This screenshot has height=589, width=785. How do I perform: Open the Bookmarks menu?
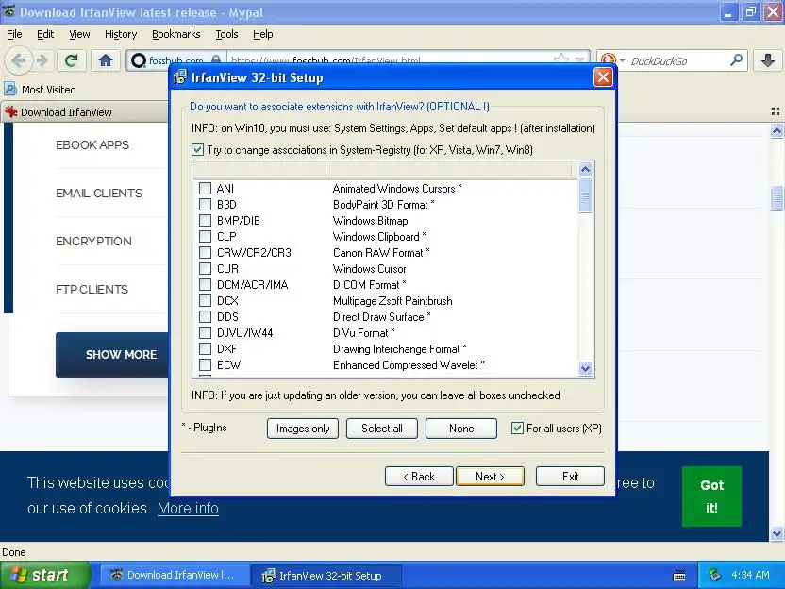coord(175,34)
